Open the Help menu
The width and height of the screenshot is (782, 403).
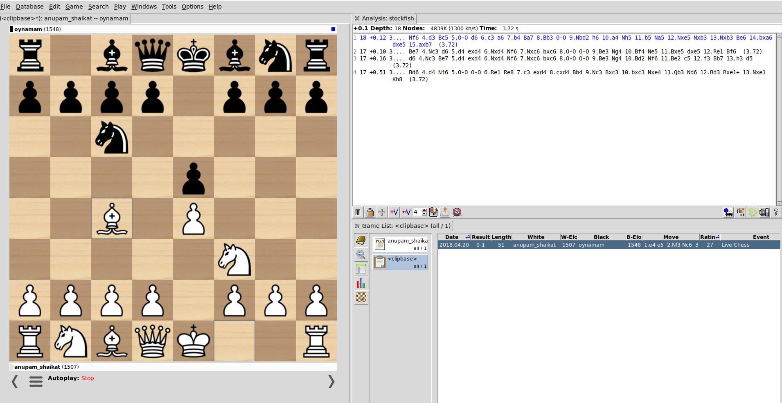[x=215, y=7]
